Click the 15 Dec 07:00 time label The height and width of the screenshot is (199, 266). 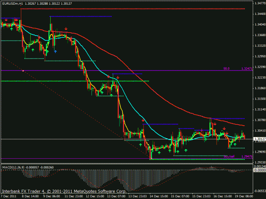point(180,196)
